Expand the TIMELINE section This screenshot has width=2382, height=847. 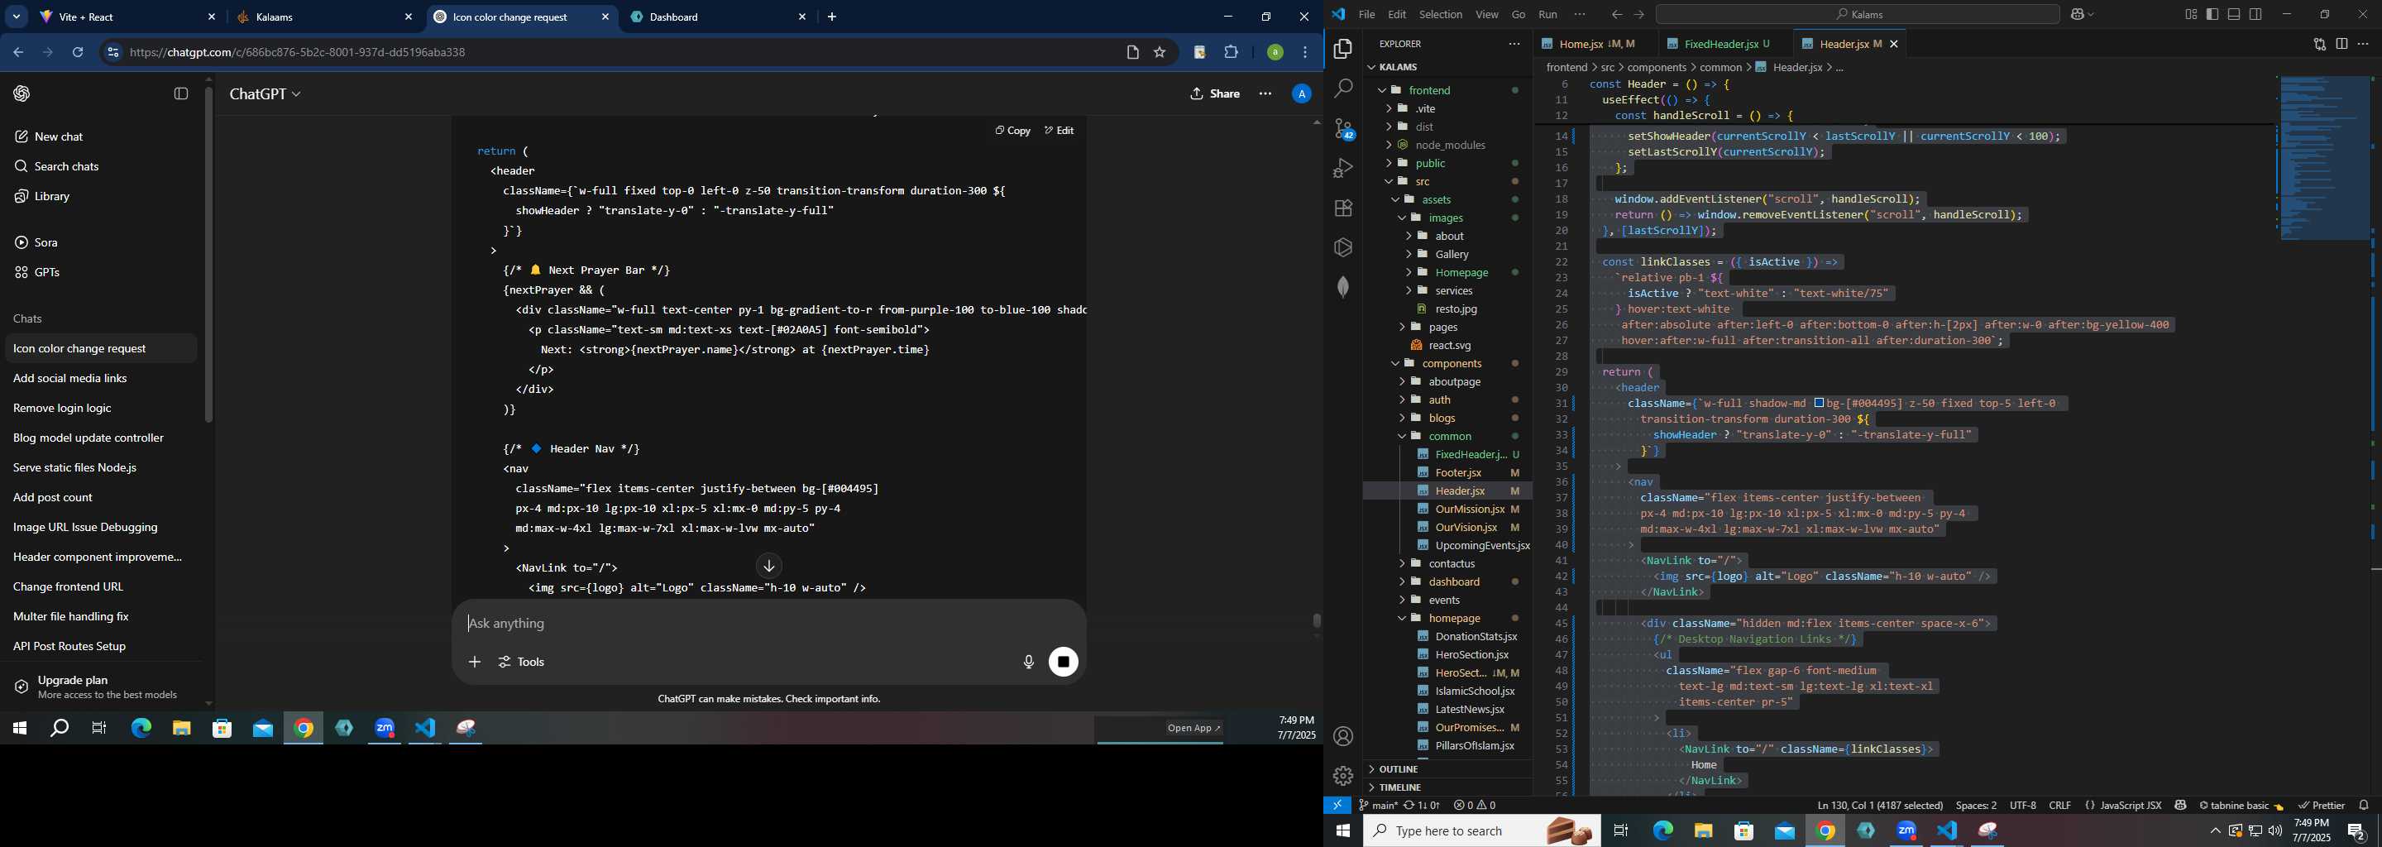[1447, 787]
